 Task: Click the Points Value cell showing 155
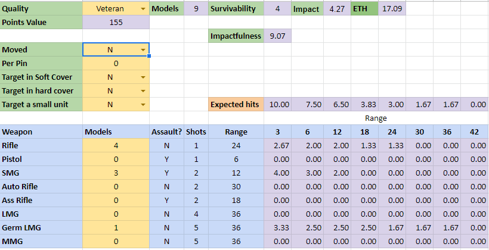click(115, 23)
